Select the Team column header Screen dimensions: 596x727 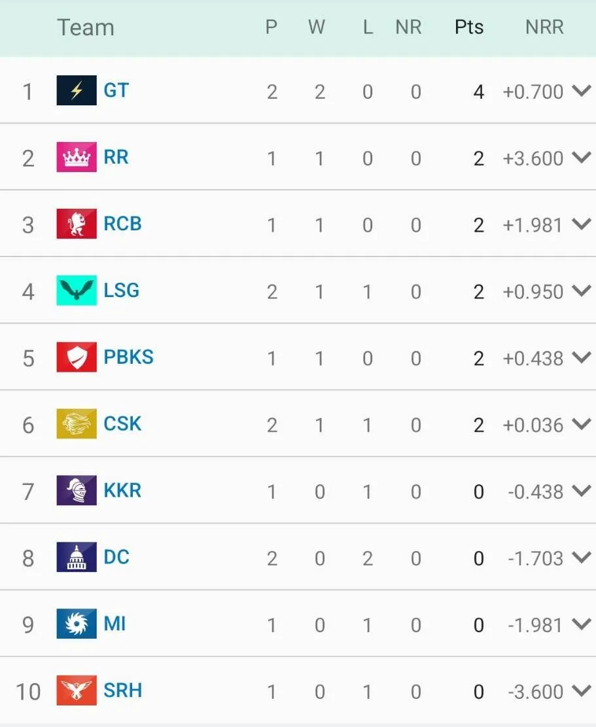[x=86, y=27]
